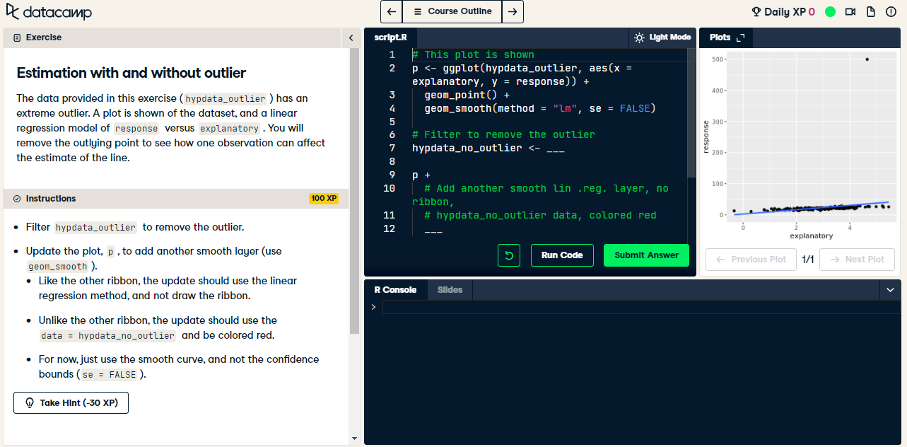Collapse the Exercise panel with the chevron
Viewport: 907px width, 447px height.
point(351,37)
